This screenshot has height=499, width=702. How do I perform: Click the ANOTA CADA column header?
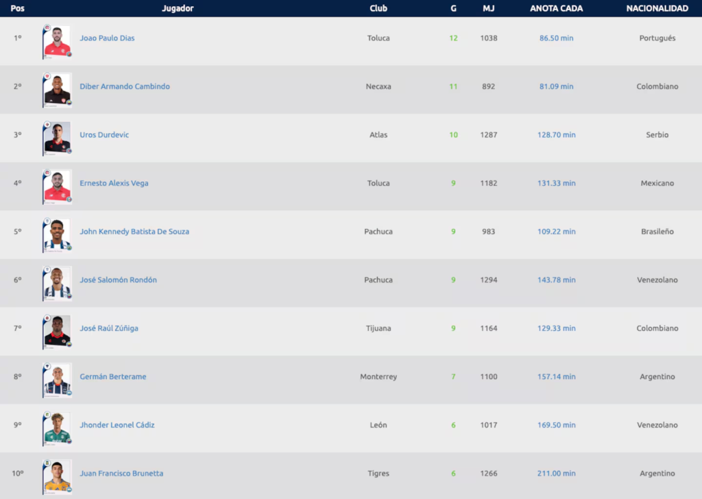point(556,8)
